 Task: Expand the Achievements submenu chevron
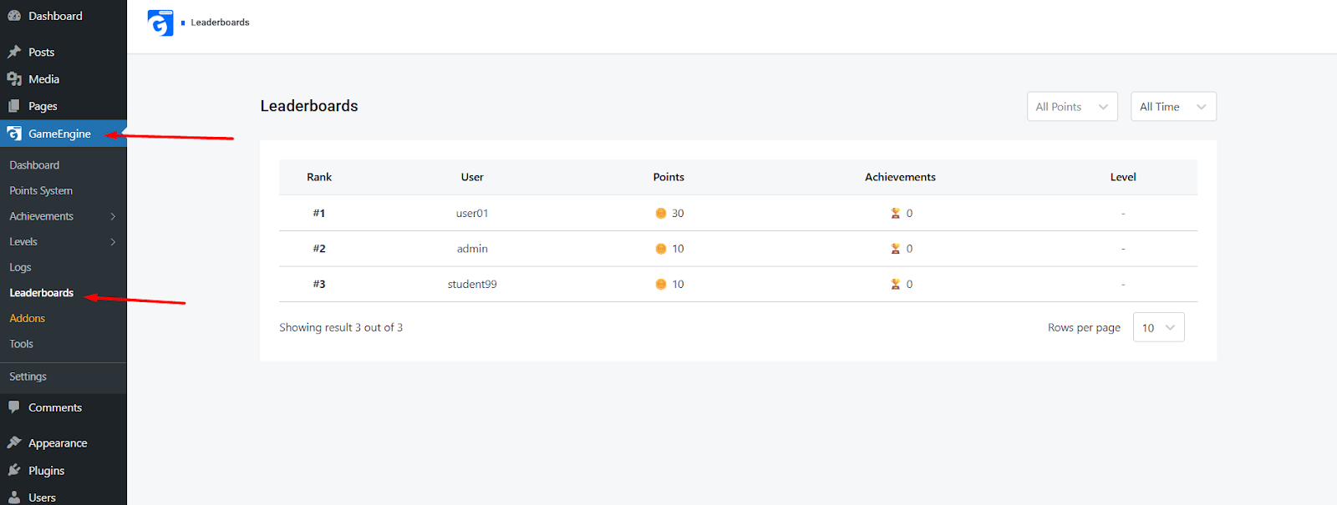(113, 216)
